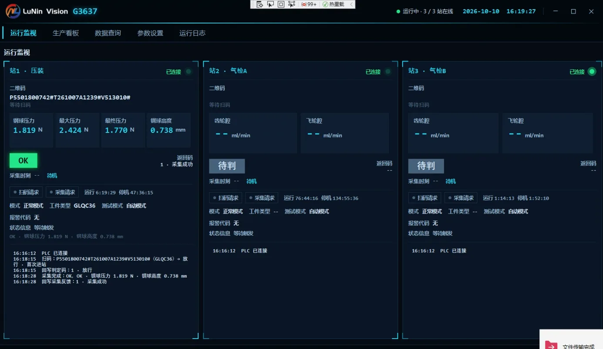
Task: Click return code text 1 · 采集成功
Action: click(x=176, y=164)
